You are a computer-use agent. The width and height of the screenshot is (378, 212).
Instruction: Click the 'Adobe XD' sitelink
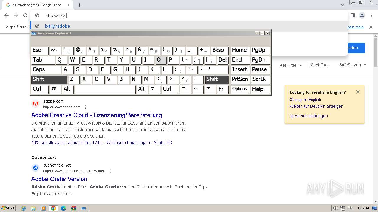(x=163, y=143)
